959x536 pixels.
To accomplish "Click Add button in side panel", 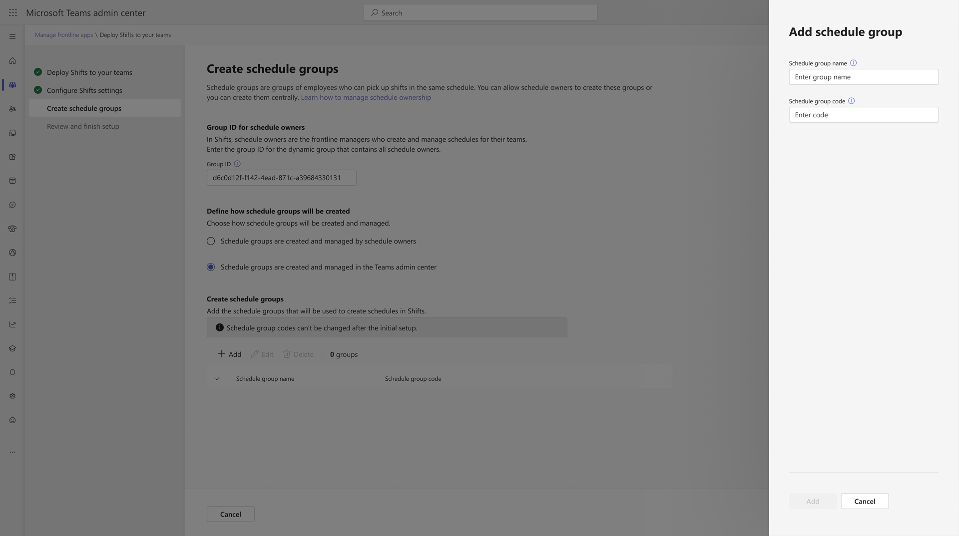I will (813, 502).
